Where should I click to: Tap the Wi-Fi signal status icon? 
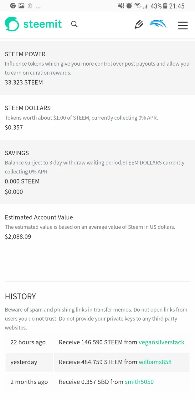137,6
